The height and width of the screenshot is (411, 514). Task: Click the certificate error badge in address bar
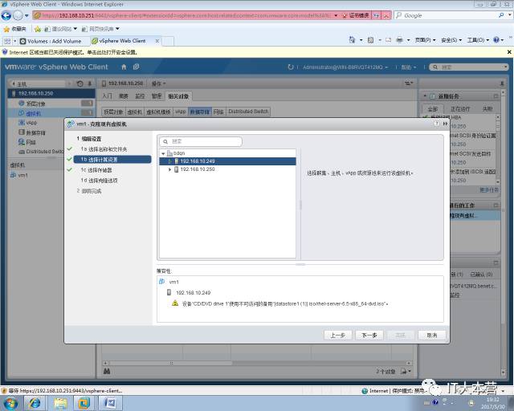[356, 15]
